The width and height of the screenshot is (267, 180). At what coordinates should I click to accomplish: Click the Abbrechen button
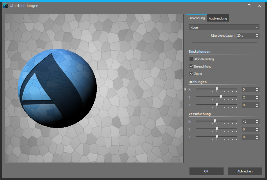click(x=245, y=171)
